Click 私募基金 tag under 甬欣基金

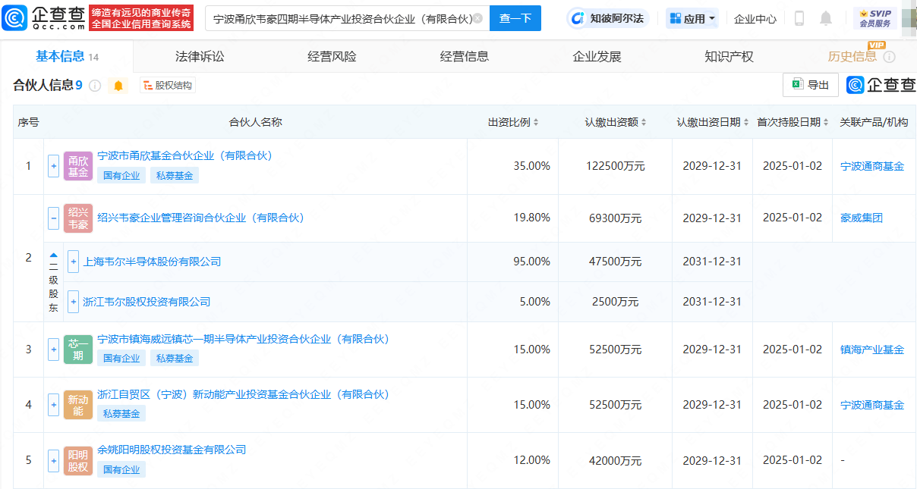[x=175, y=176]
